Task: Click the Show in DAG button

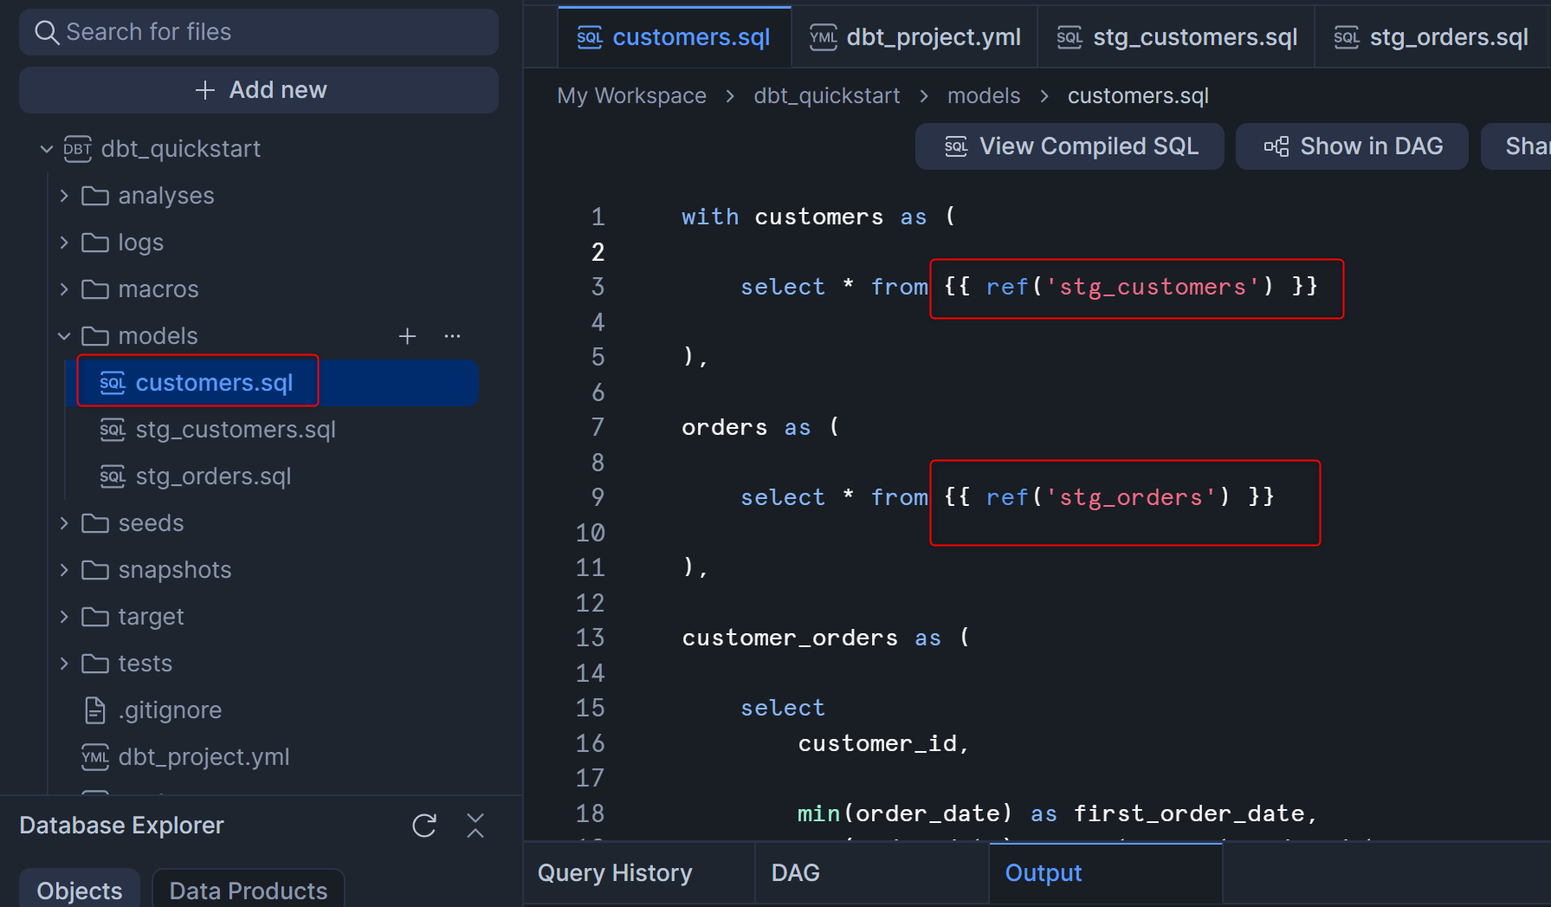Action: tap(1352, 146)
